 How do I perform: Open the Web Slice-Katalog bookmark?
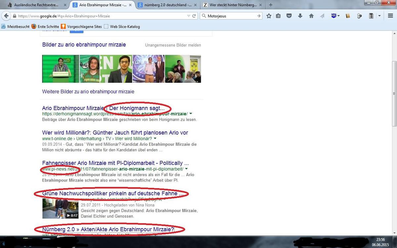click(122, 26)
